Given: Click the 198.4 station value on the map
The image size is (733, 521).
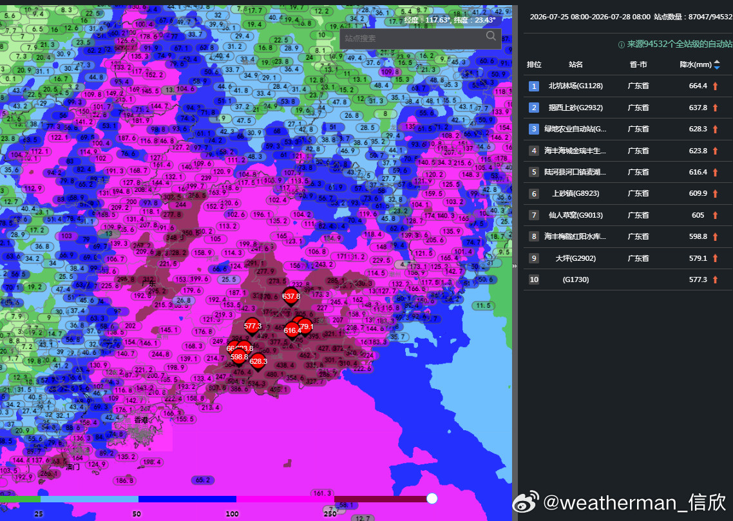Looking at the screenshot, I should pyautogui.click(x=151, y=462).
